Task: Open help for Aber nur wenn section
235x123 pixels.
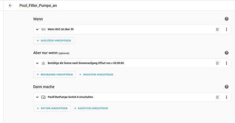Action: coord(226,53)
